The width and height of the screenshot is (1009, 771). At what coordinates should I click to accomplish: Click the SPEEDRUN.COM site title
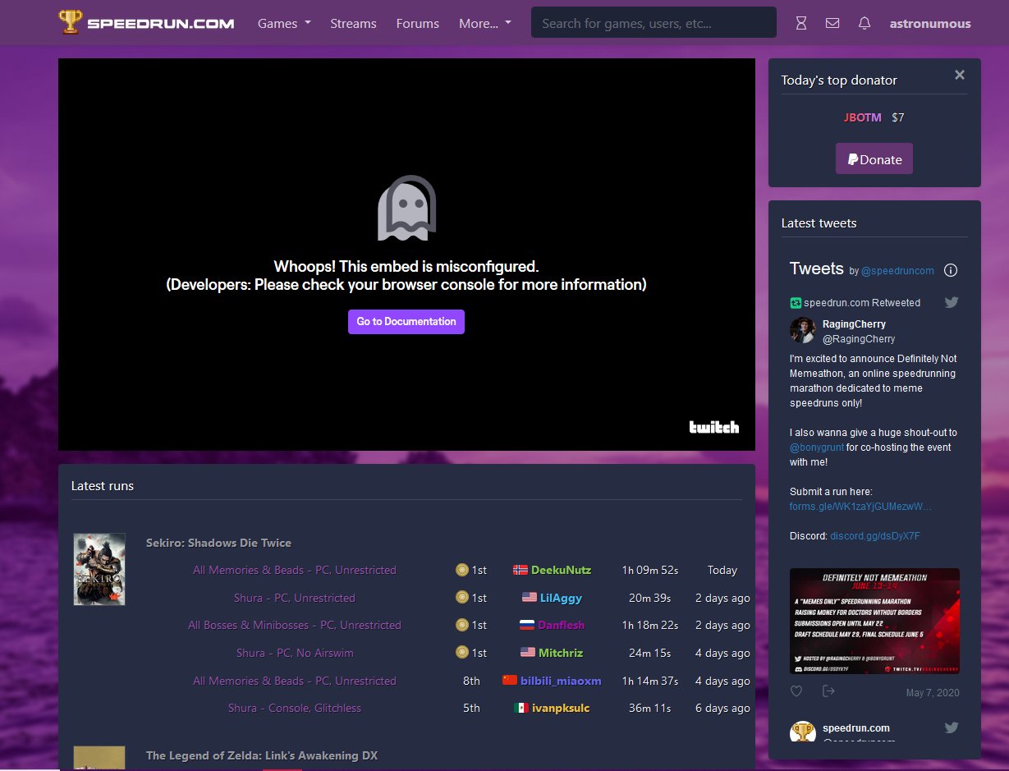click(161, 23)
